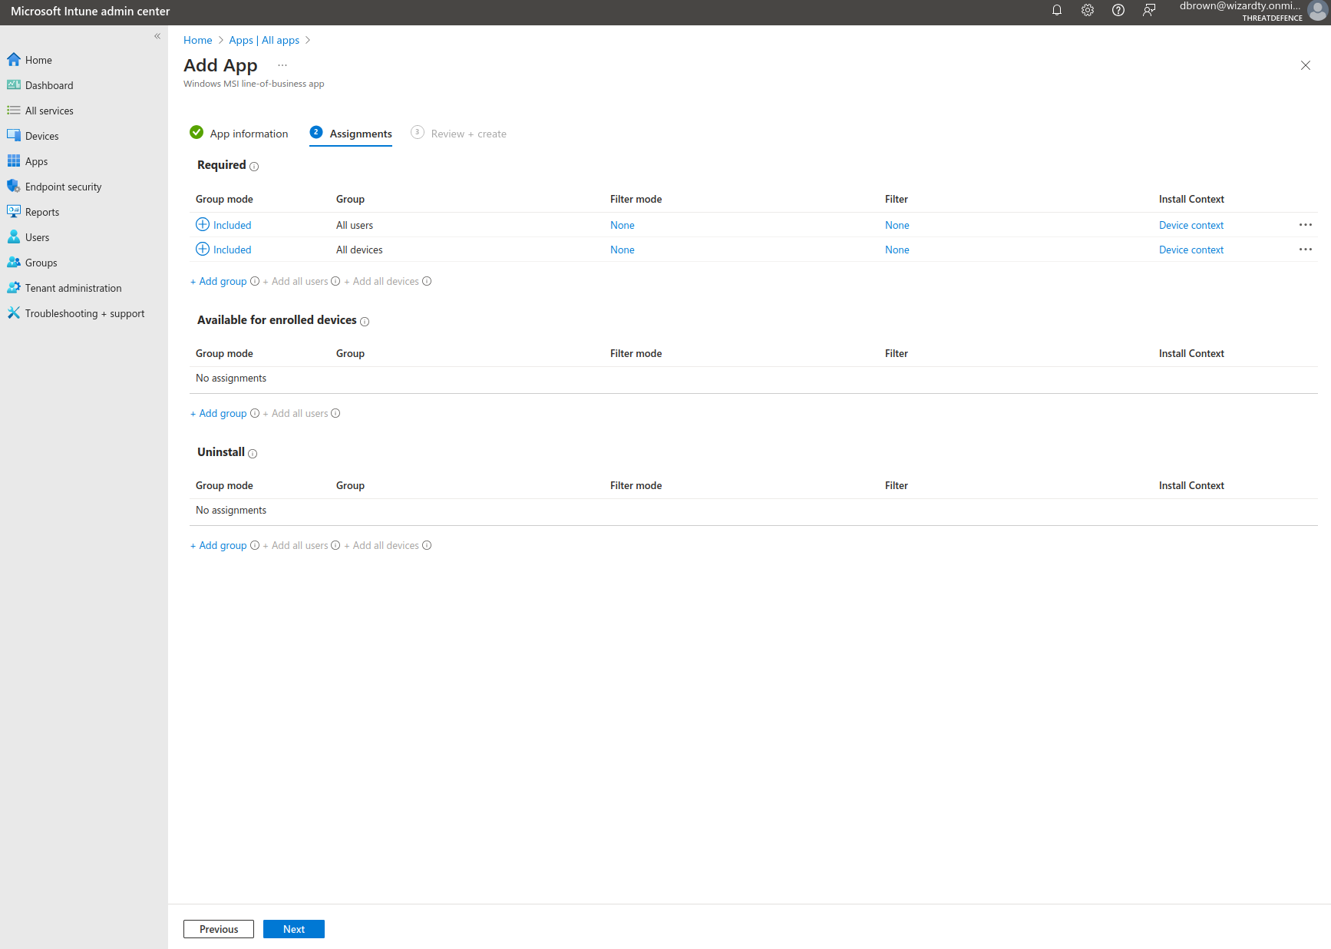Screen dimensions: 1331x949
Task: Show info icon for Uninstall Add all devices
Action: [427, 545]
